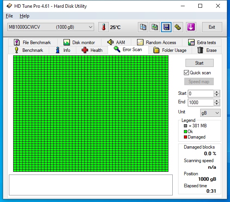This screenshot has width=230, height=202.
Task: Click the purple down-arrow icon
Action: tap(191, 27)
